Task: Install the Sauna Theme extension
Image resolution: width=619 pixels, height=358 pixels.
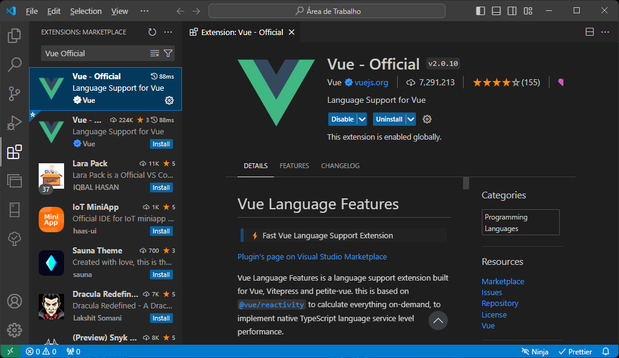Action: click(x=161, y=274)
